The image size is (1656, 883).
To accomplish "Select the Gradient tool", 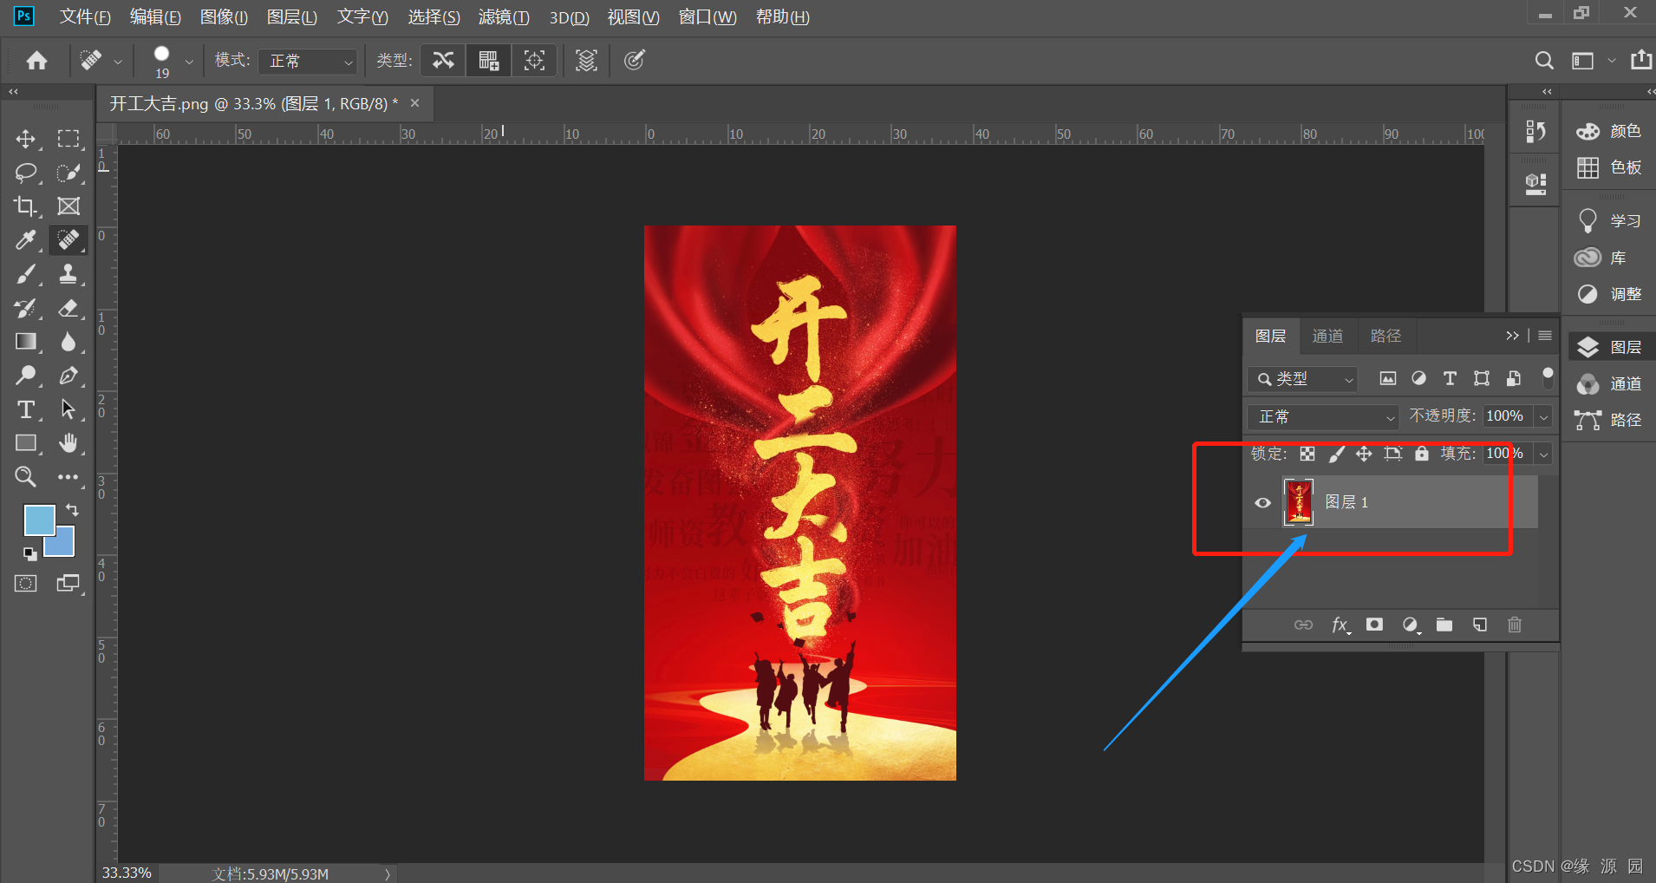I will point(25,342).
